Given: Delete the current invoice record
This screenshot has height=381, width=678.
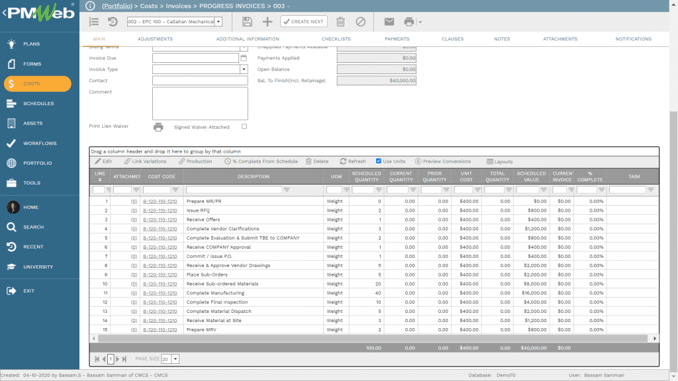Looking at the screenshot, I should (340, 22).
